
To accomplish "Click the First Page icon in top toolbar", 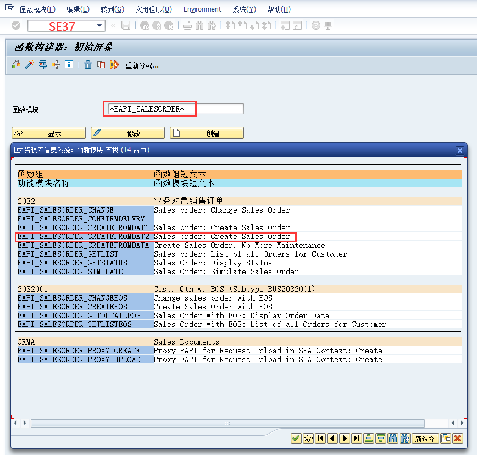I will tap(230, 25).
